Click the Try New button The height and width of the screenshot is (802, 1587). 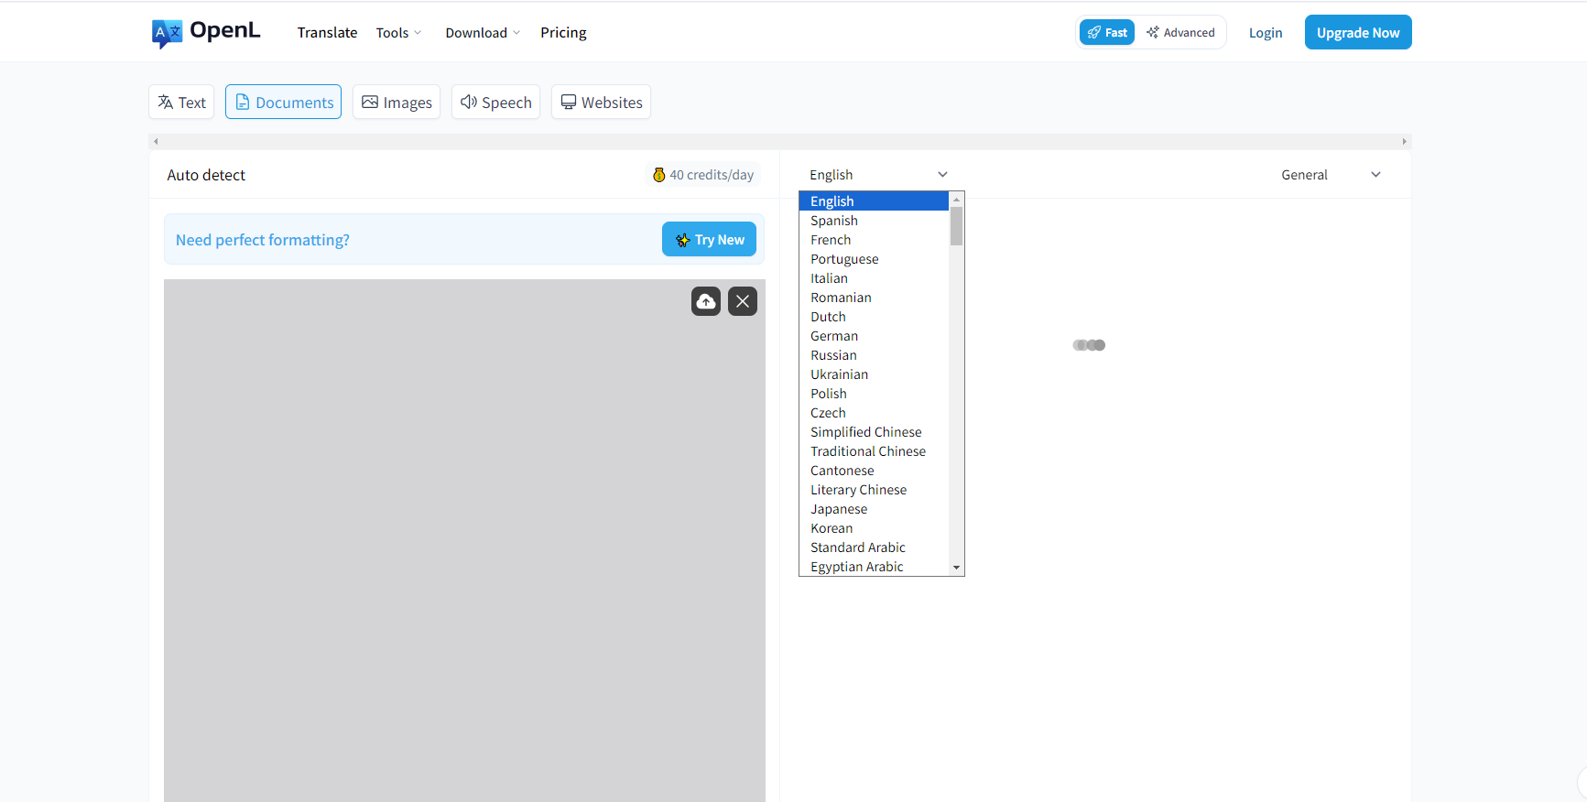pyautogui.click(x=709, y=240)
